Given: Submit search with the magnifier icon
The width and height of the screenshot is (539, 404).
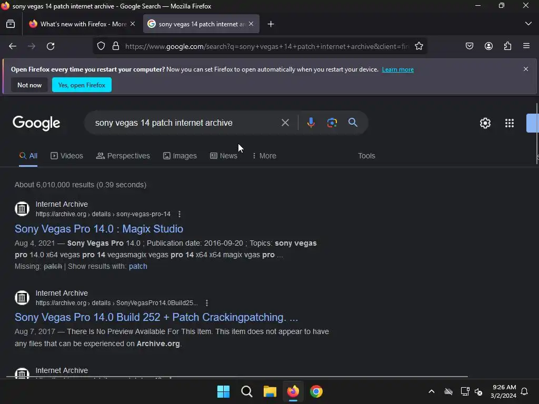Looking at the screenshot, I should tap(353, 122).
